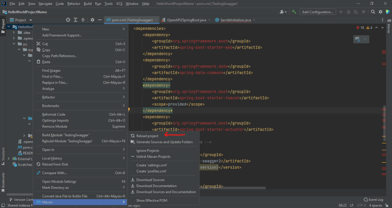Image resolution: width=392 pixels, height=208 pixels.
Task: Open IDE settings gear in top toolbar
Action: click(x=380, y=12)
